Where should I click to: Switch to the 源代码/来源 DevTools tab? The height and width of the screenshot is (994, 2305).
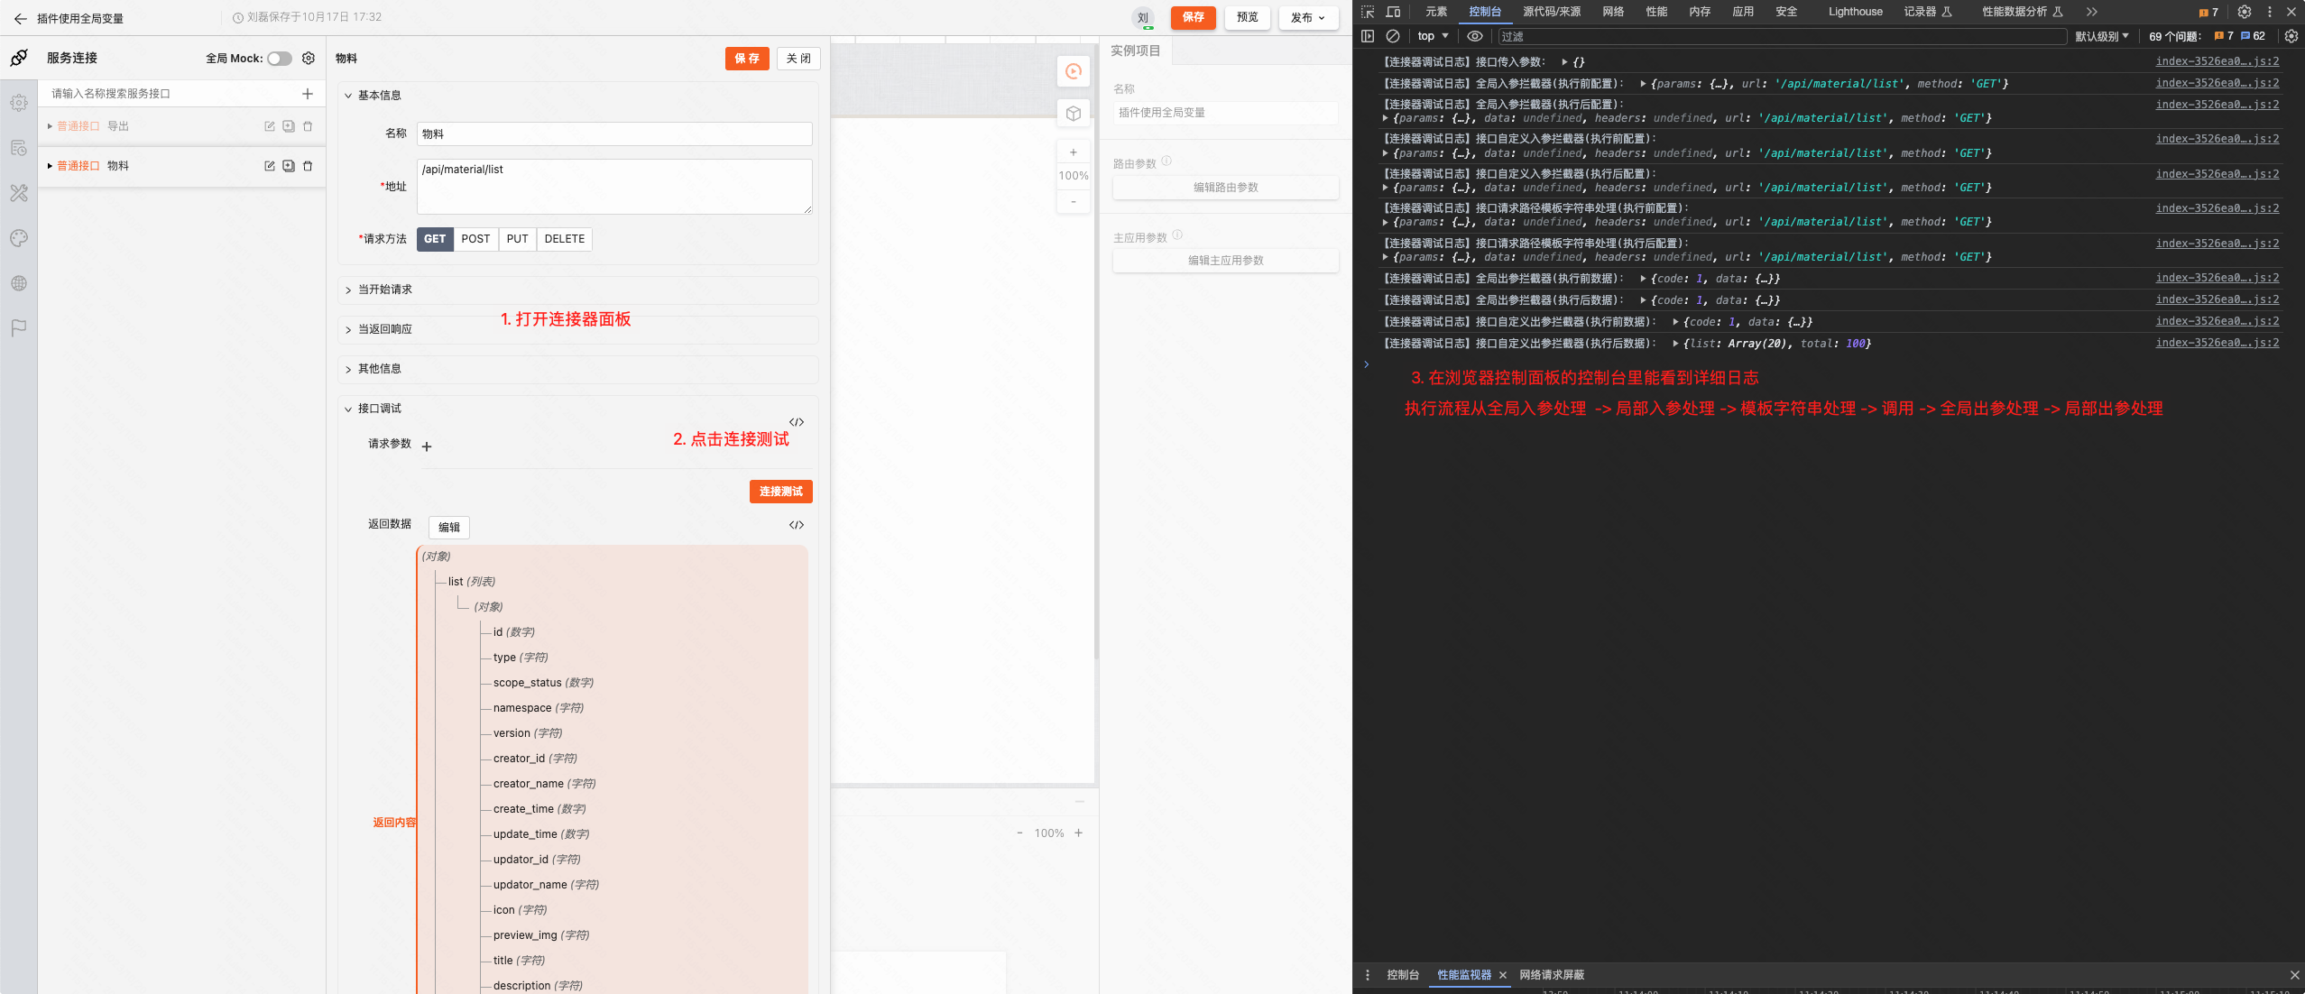(x=1552, y=12)
